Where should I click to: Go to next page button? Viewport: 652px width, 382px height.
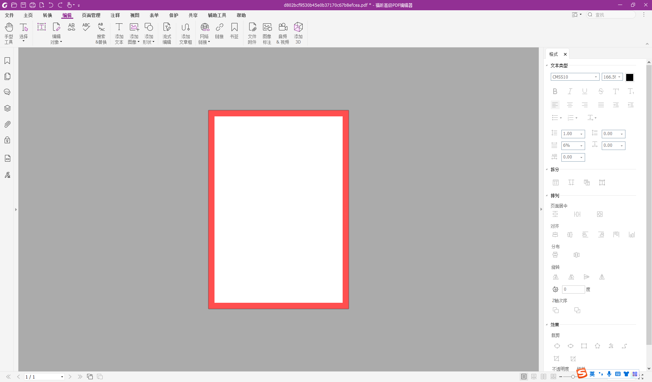[x=70, y=377]
